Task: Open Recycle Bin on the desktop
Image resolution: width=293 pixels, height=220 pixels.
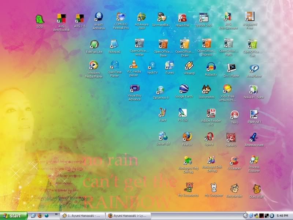Action: (x=234, y=188)
